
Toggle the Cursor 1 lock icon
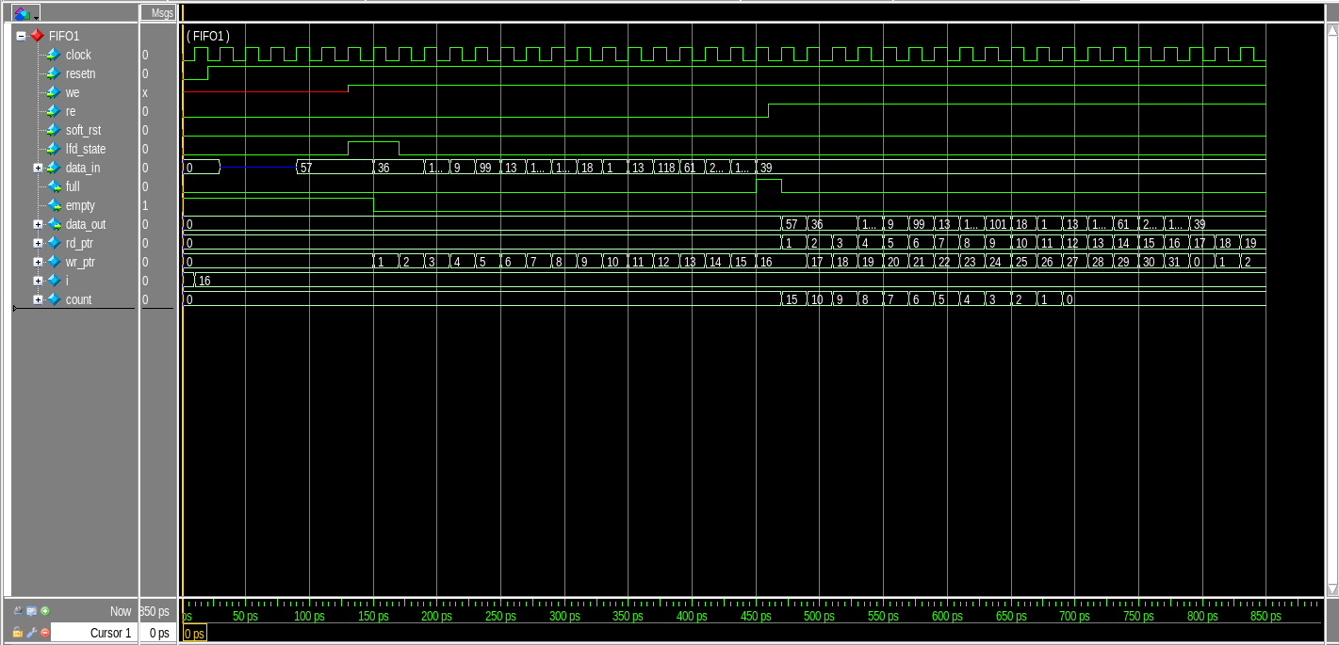click(18, 633)
